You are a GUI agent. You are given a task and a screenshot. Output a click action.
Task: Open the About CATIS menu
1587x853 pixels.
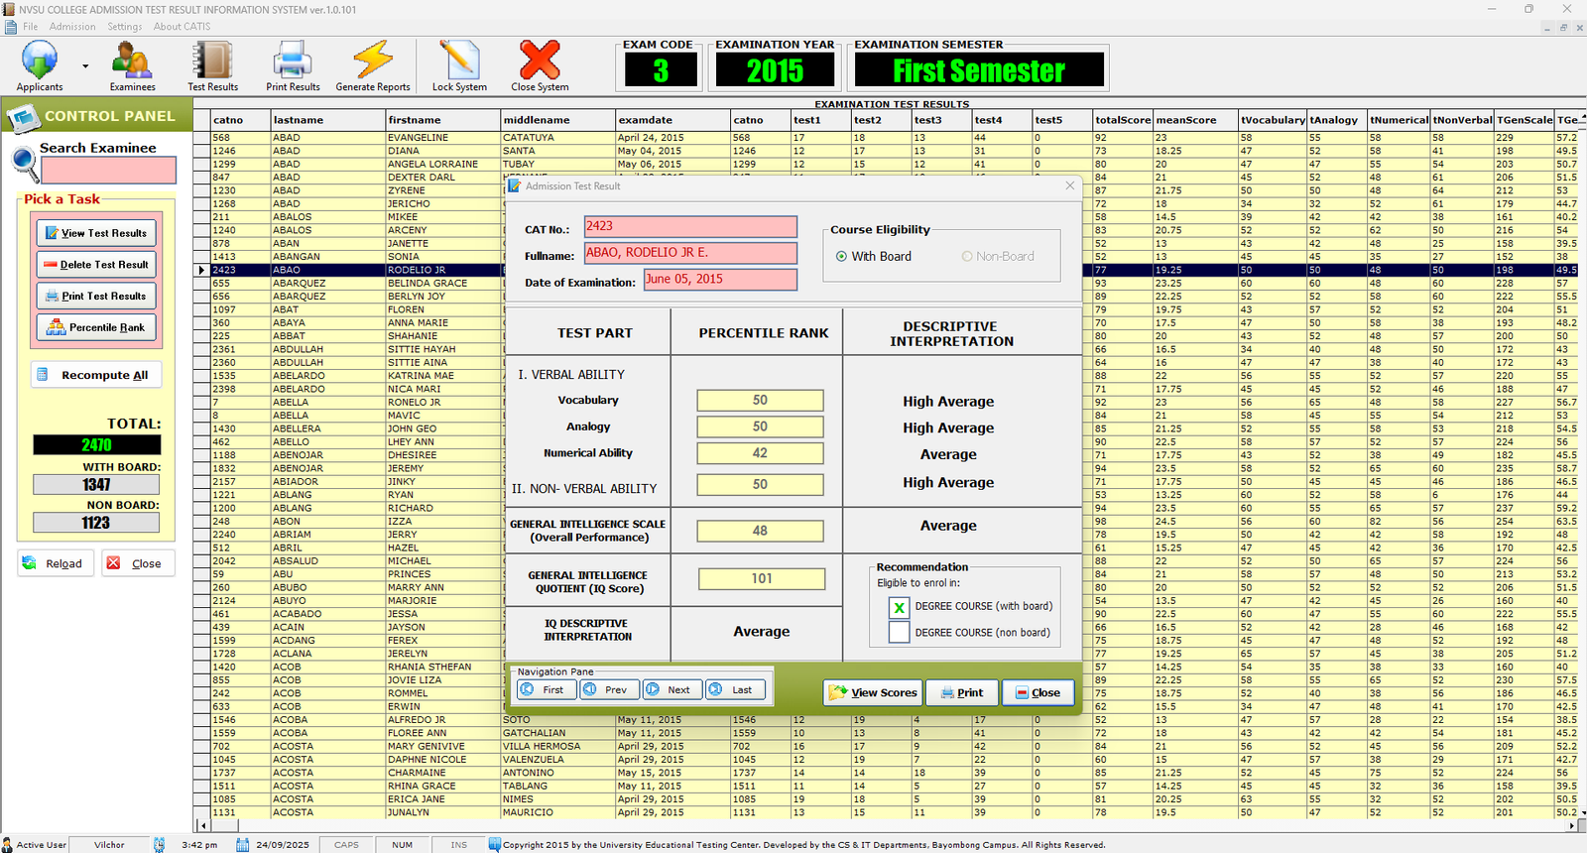(x=182, y=27)
